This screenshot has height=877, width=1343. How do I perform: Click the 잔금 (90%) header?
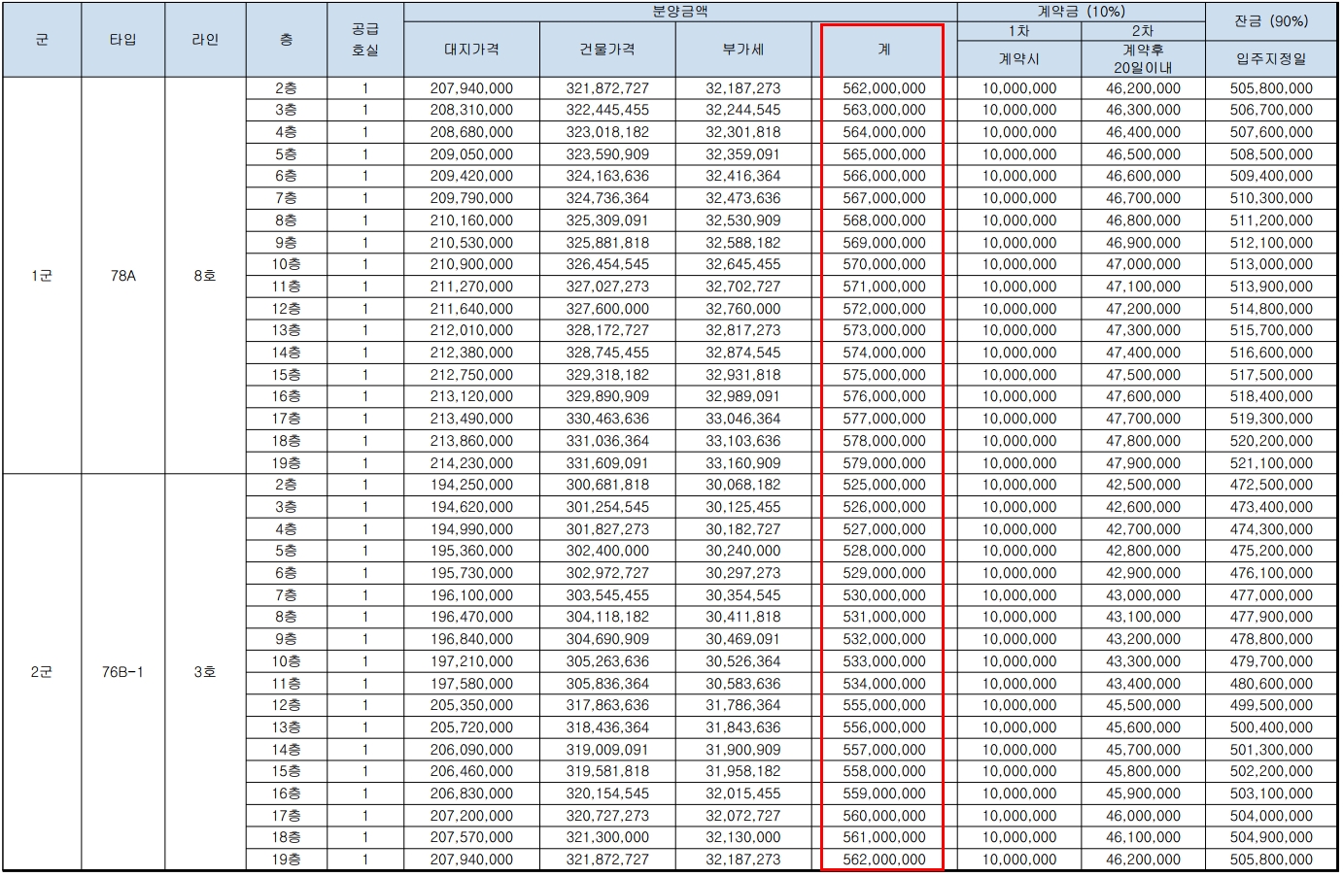click(1271, 21)
